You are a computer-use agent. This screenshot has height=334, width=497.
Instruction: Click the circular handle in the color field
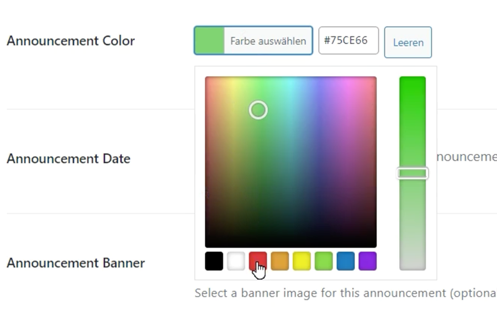[258, 110]
